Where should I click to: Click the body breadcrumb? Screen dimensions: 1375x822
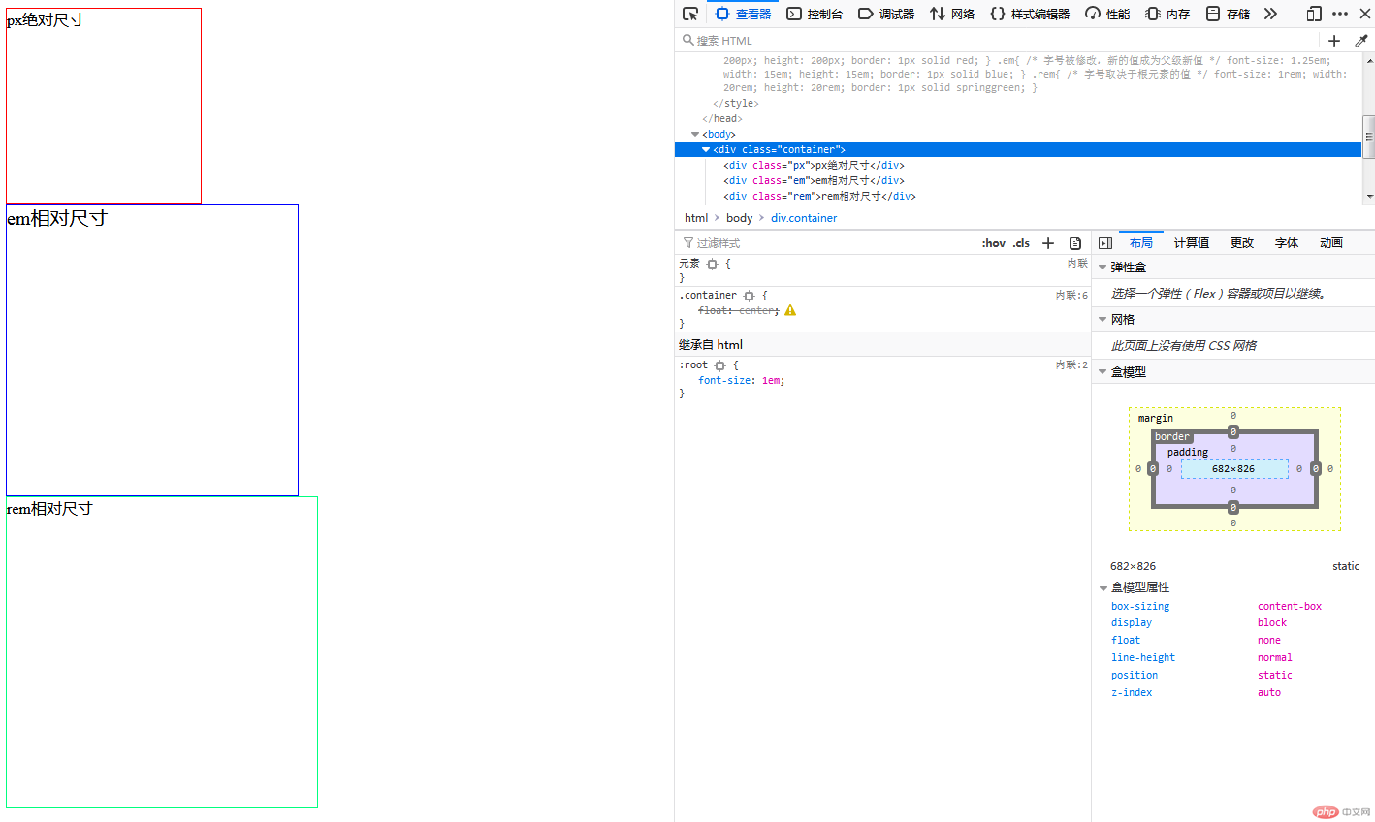coord(739,218)
